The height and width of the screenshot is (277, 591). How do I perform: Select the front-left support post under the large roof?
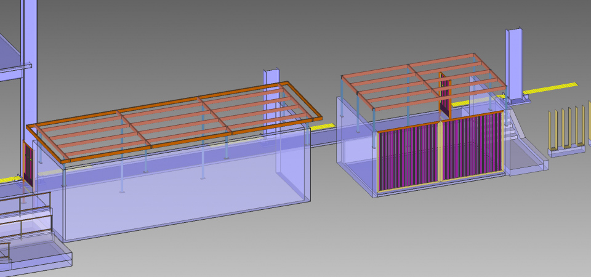65,179
